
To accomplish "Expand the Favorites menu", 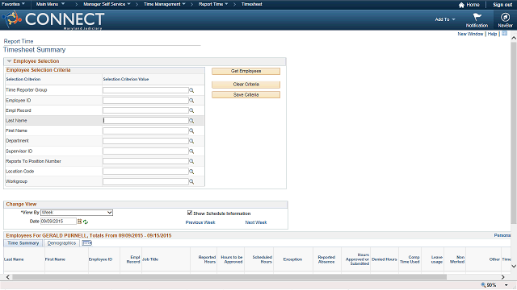I will click(13, 4).
